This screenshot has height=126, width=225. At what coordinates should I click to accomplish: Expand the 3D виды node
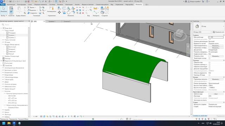pos(3,42)
